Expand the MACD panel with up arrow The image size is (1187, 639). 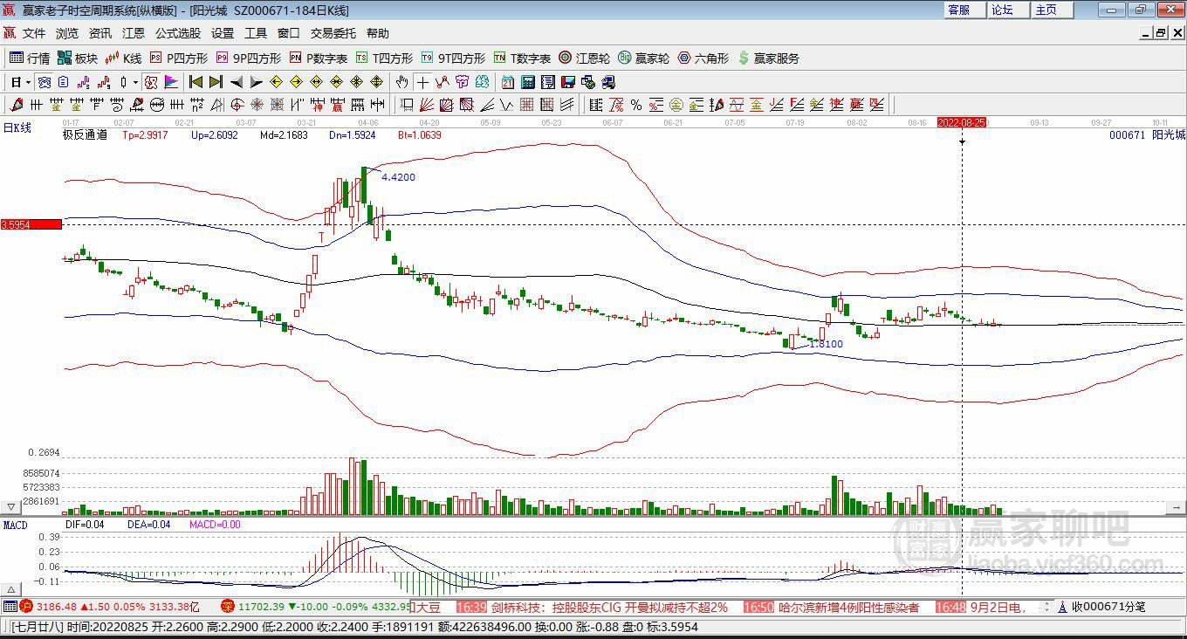(11, 590)
